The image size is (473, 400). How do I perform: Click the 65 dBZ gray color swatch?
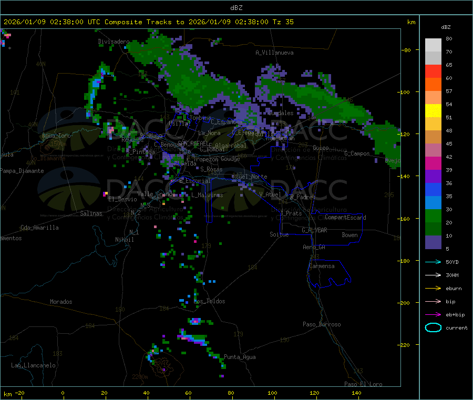pos(433,58)
